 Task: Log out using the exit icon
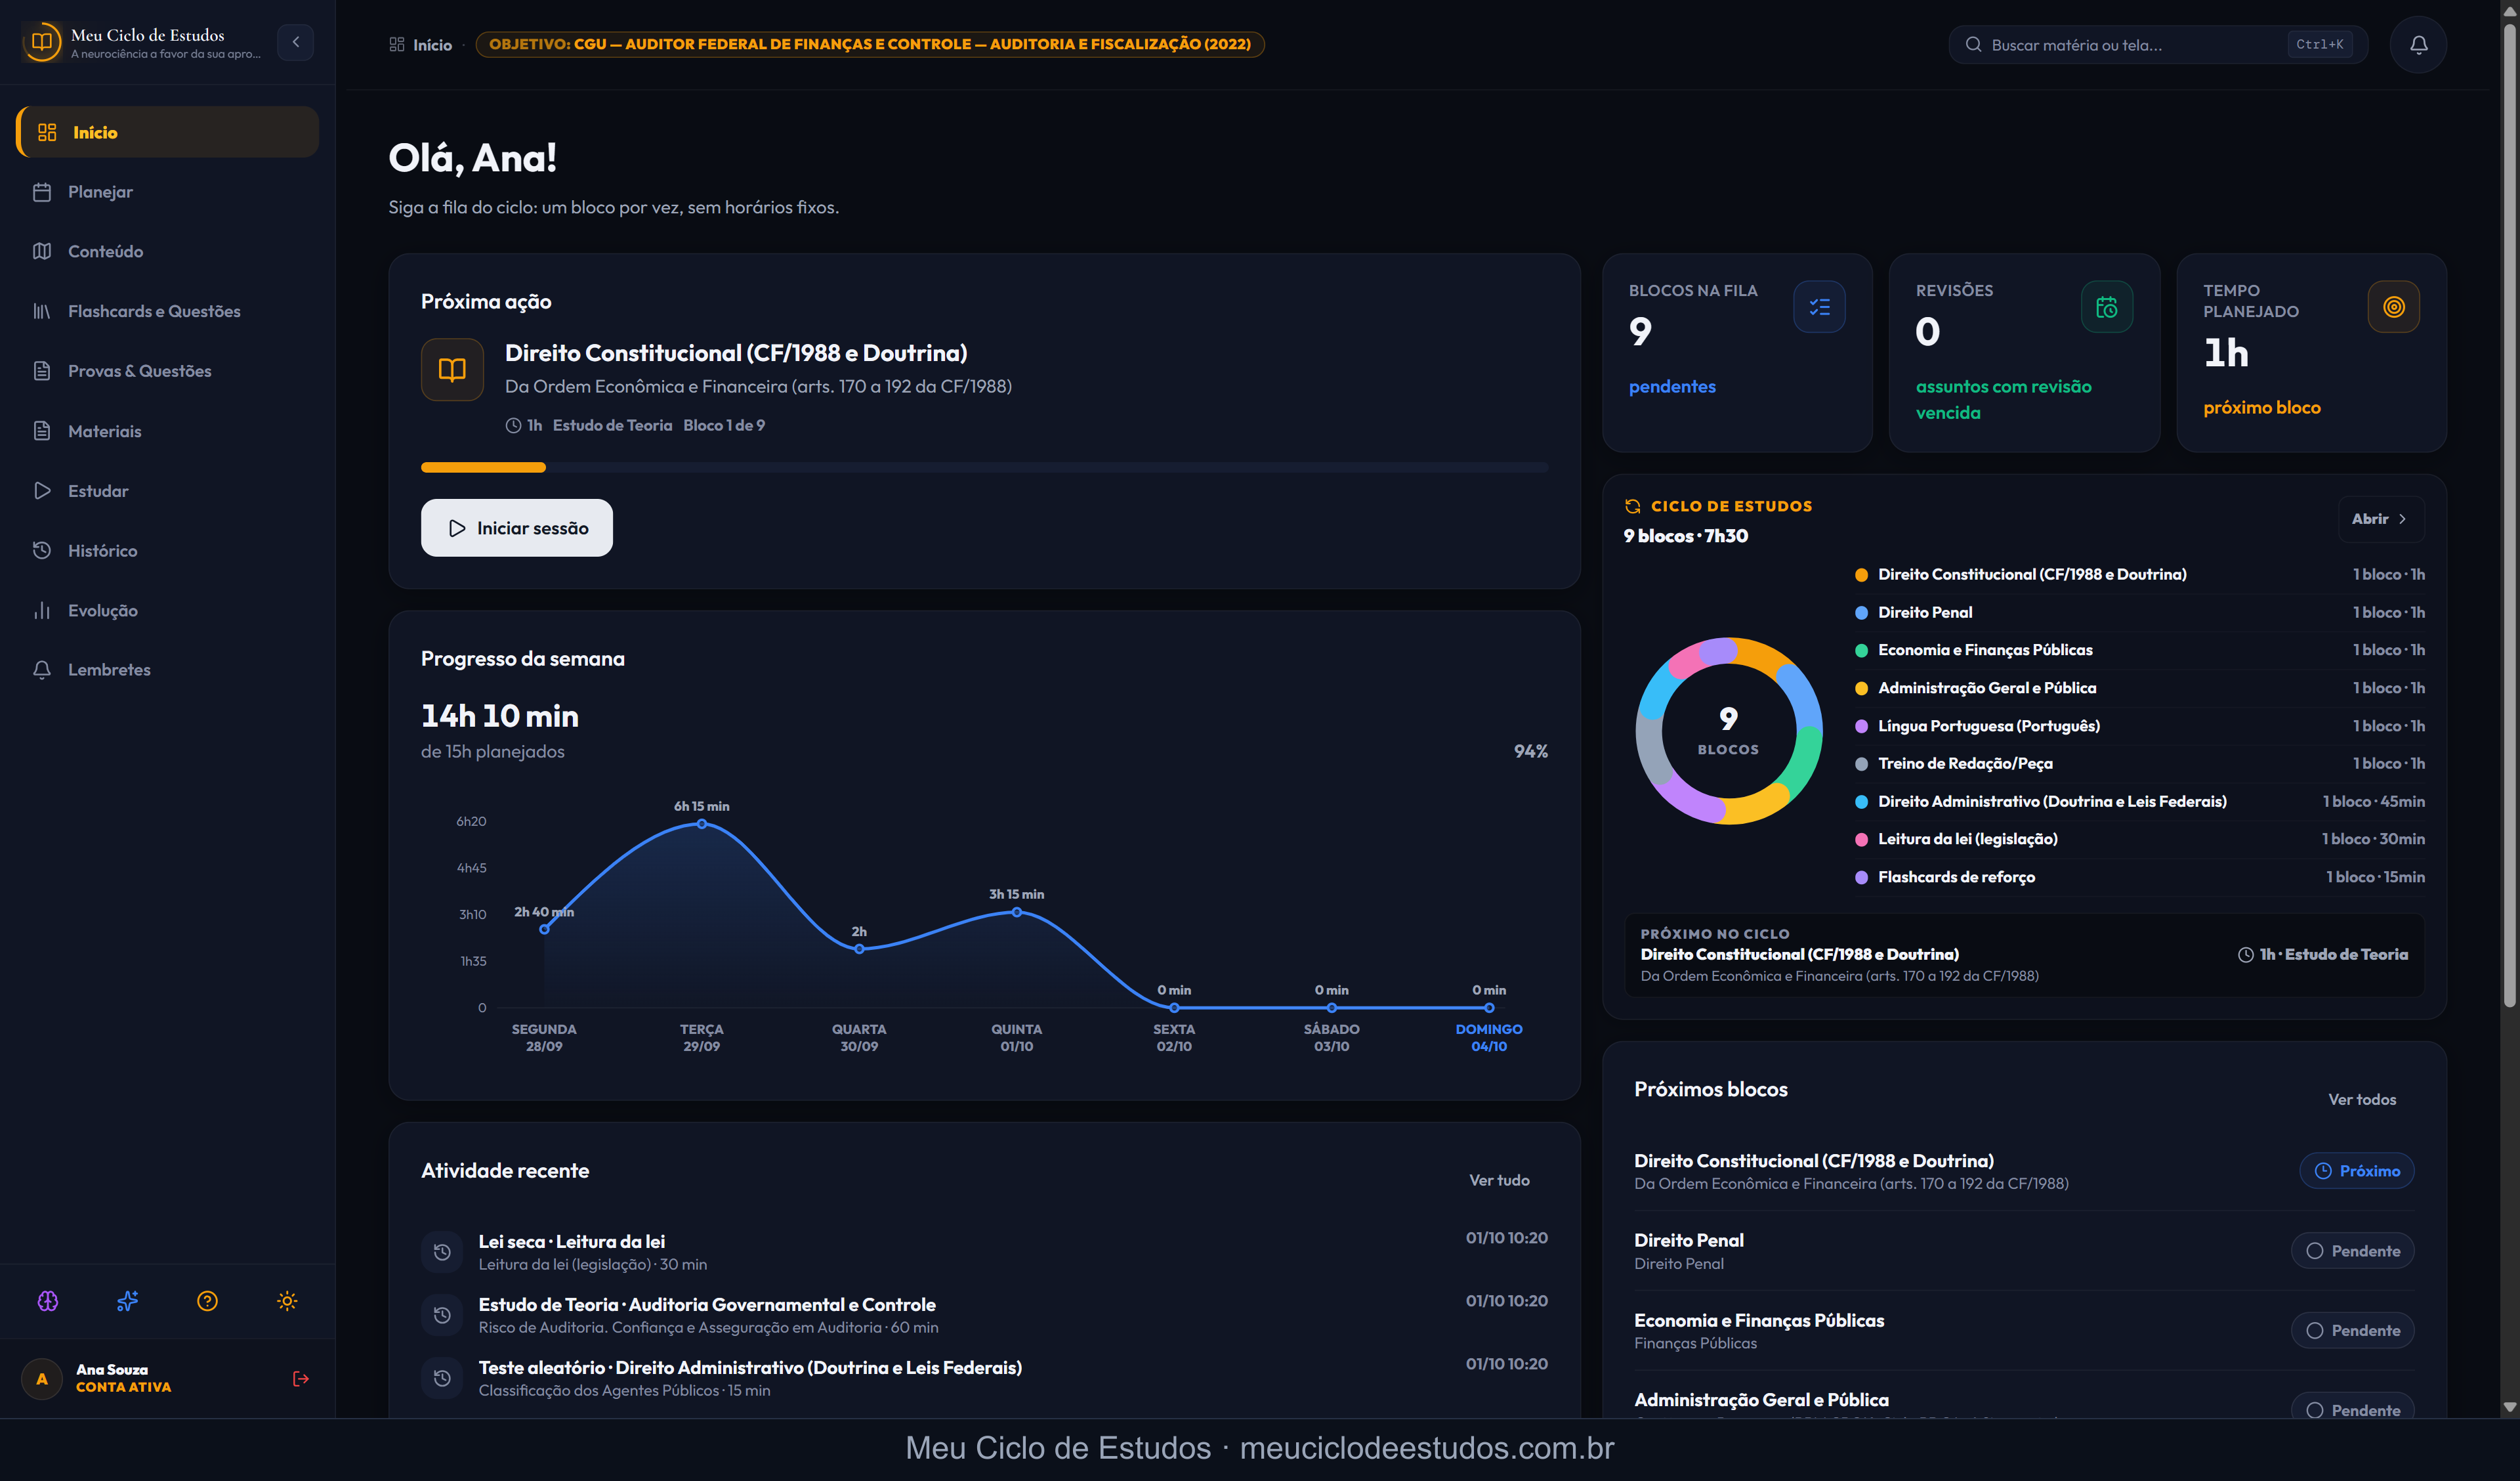coord(300,1379)
